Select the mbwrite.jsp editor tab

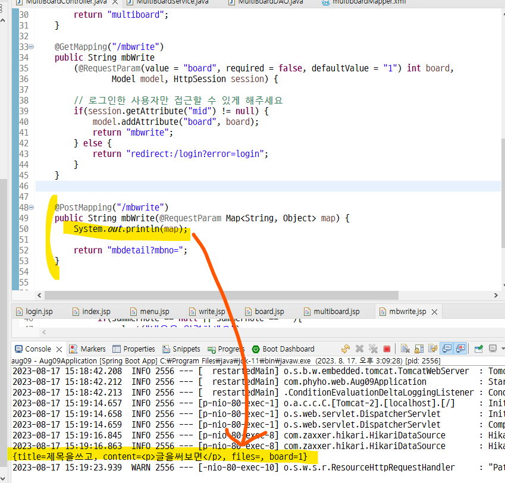point(403,311)
